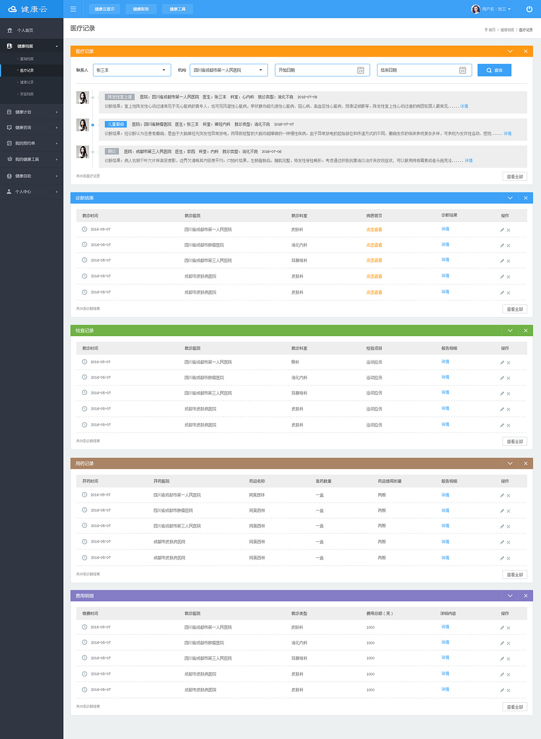Expand 健康计划 in sidebar
Image resolution: width=541 pixels, height=739 pixels.
[x=32, y=112]
